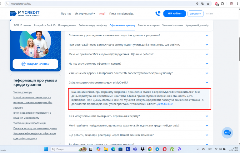
Task: Expand 'Як підписати кредитний договір?' question
Action: click(139, 126)
